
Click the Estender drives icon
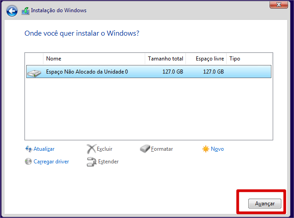(91, 162)
